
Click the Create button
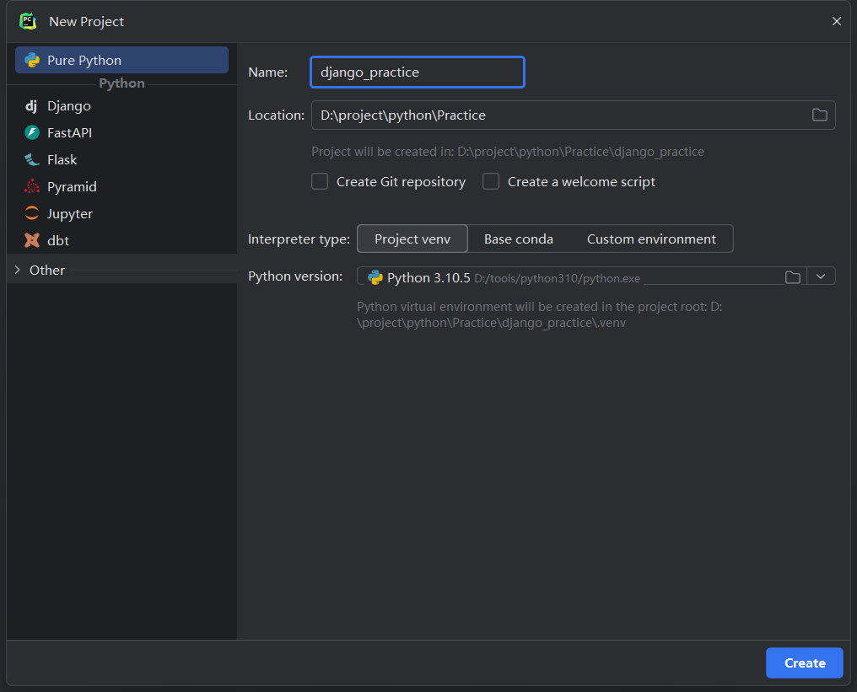(x=805, y=663)
